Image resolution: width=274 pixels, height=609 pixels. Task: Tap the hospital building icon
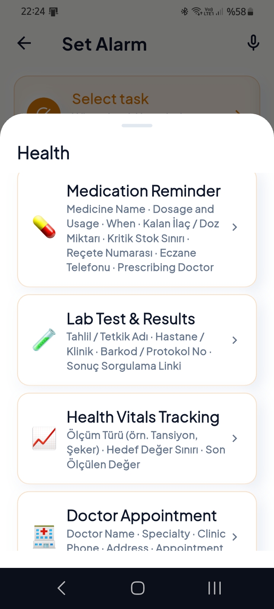(44, 537)
